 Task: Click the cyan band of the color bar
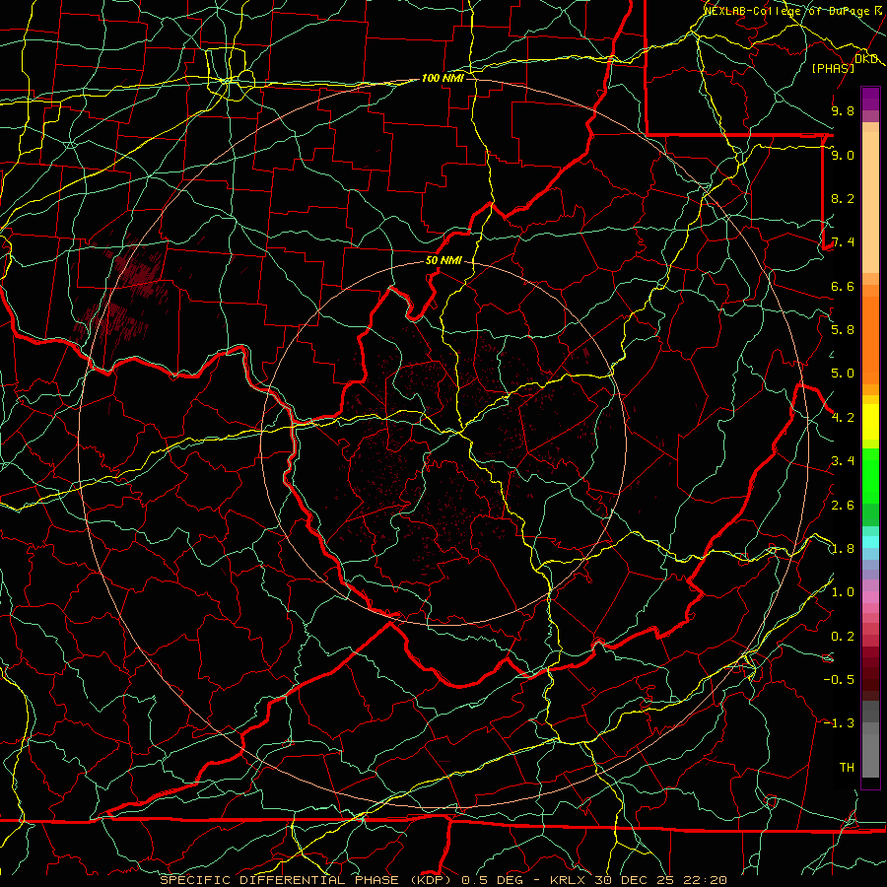tap(870, 542)
